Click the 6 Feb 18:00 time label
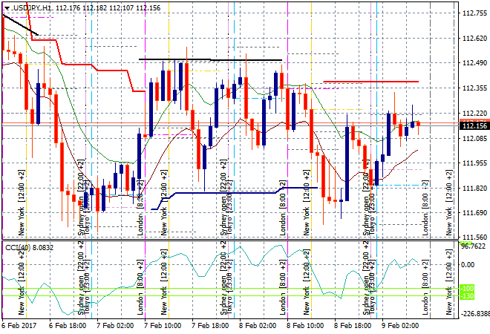This screenshot has height=334, width=490. [68, 326]
